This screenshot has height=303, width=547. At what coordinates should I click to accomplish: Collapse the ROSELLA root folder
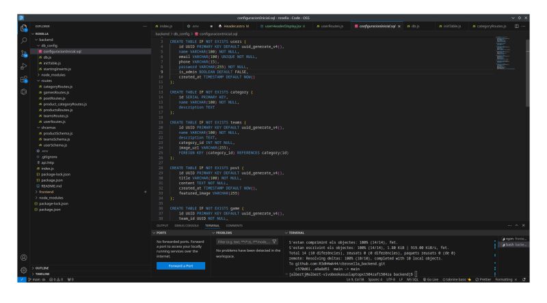click(x=40, y=34)
